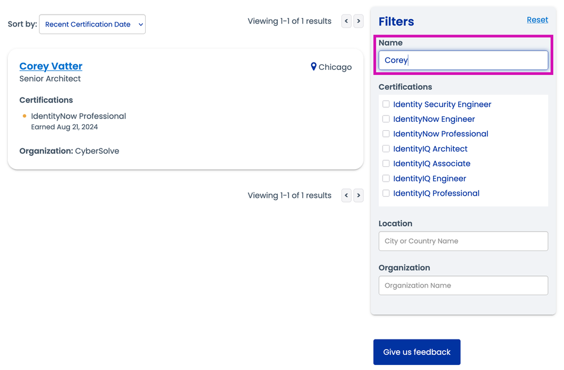Reset all filters
This screenshot has width=564, height=370.
pos(537,20)
